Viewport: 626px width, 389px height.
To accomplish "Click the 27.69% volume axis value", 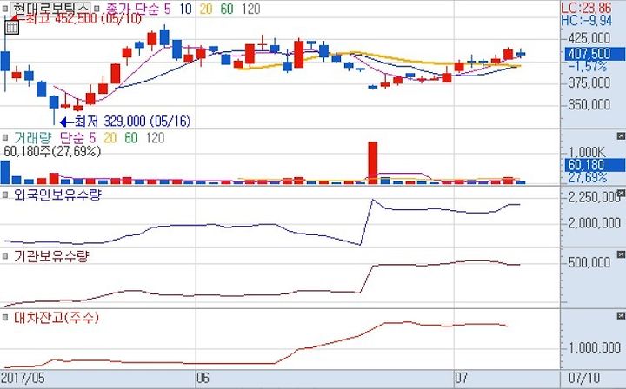I will point(588,177).
